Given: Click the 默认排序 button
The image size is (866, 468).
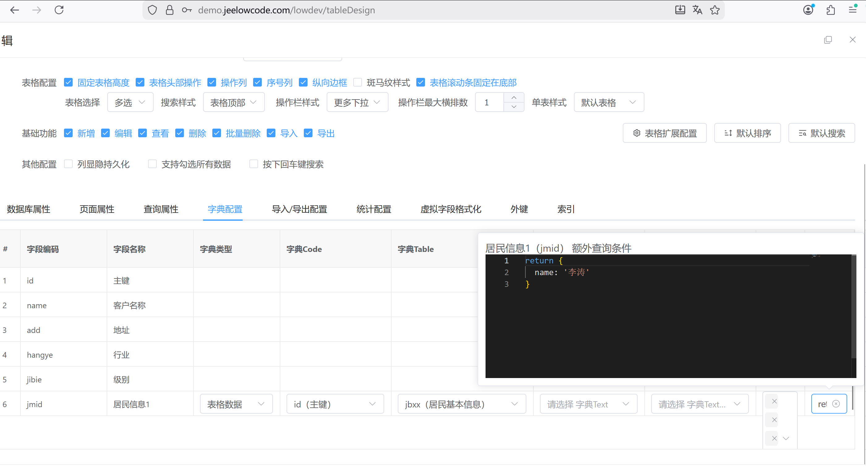Looking at the screenshot, I should click(747, 133).
